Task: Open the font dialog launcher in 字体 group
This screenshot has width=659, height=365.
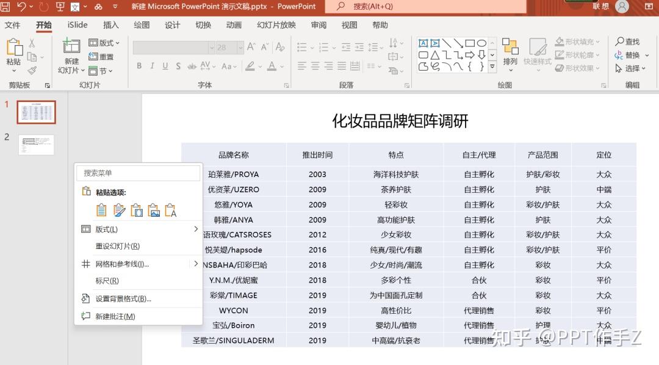Action: point(286,85)
